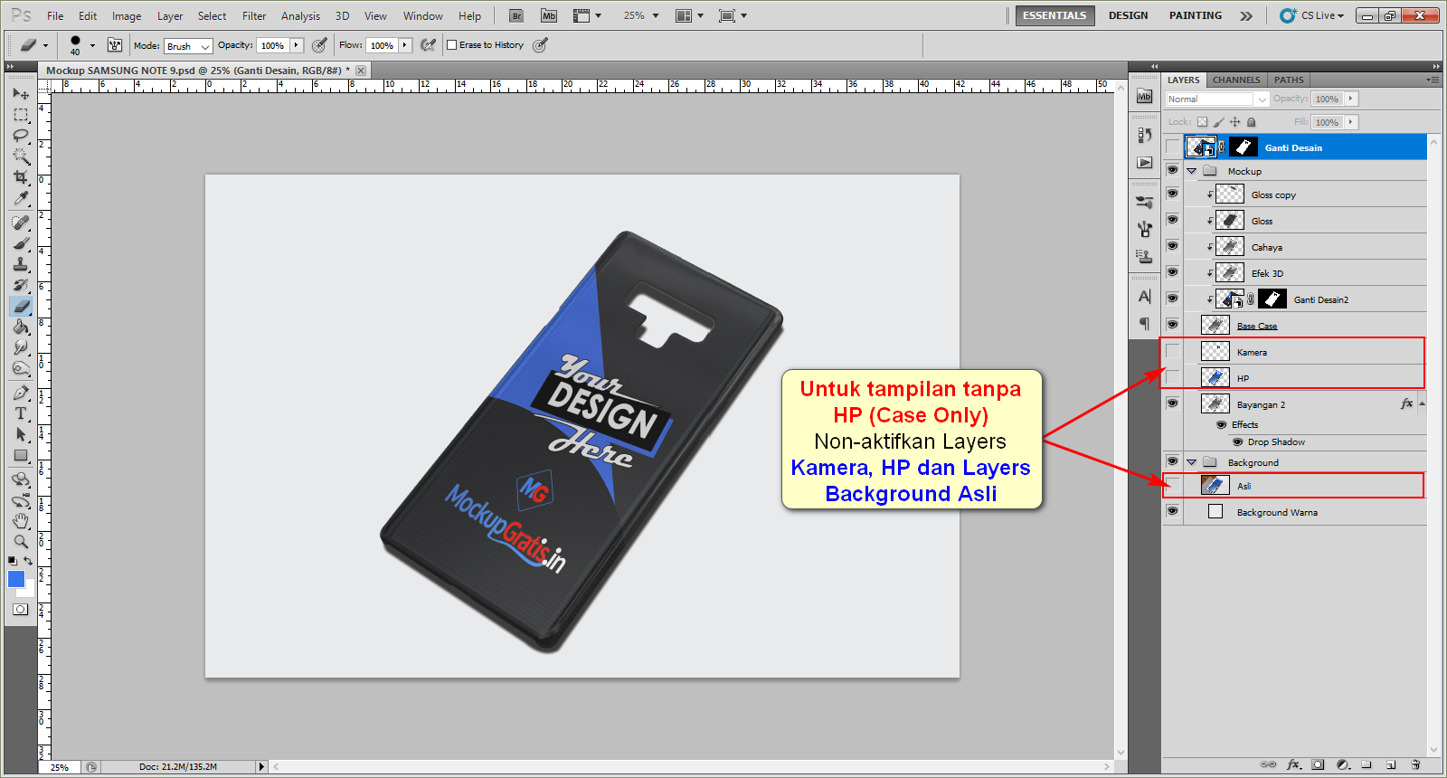
Task: Open the Filter menu
Action: pyautogui.click(x=254, y=16)
